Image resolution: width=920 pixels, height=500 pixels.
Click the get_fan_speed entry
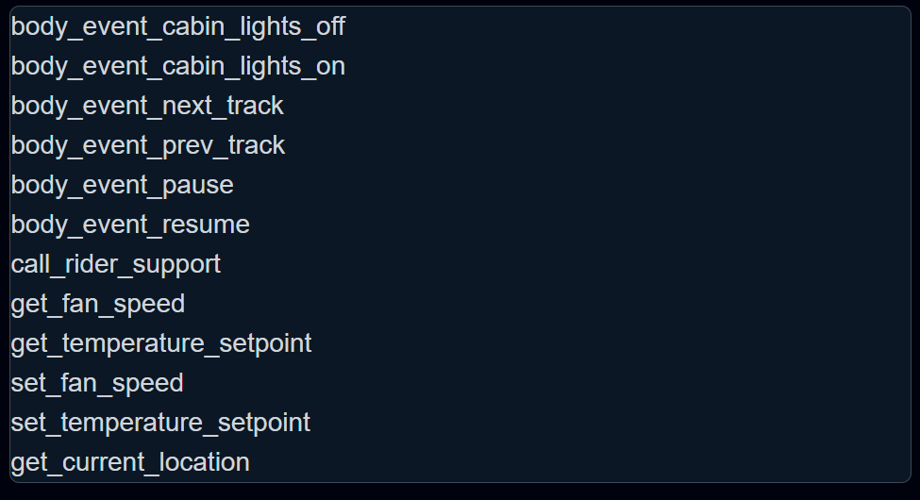[98, 304]
